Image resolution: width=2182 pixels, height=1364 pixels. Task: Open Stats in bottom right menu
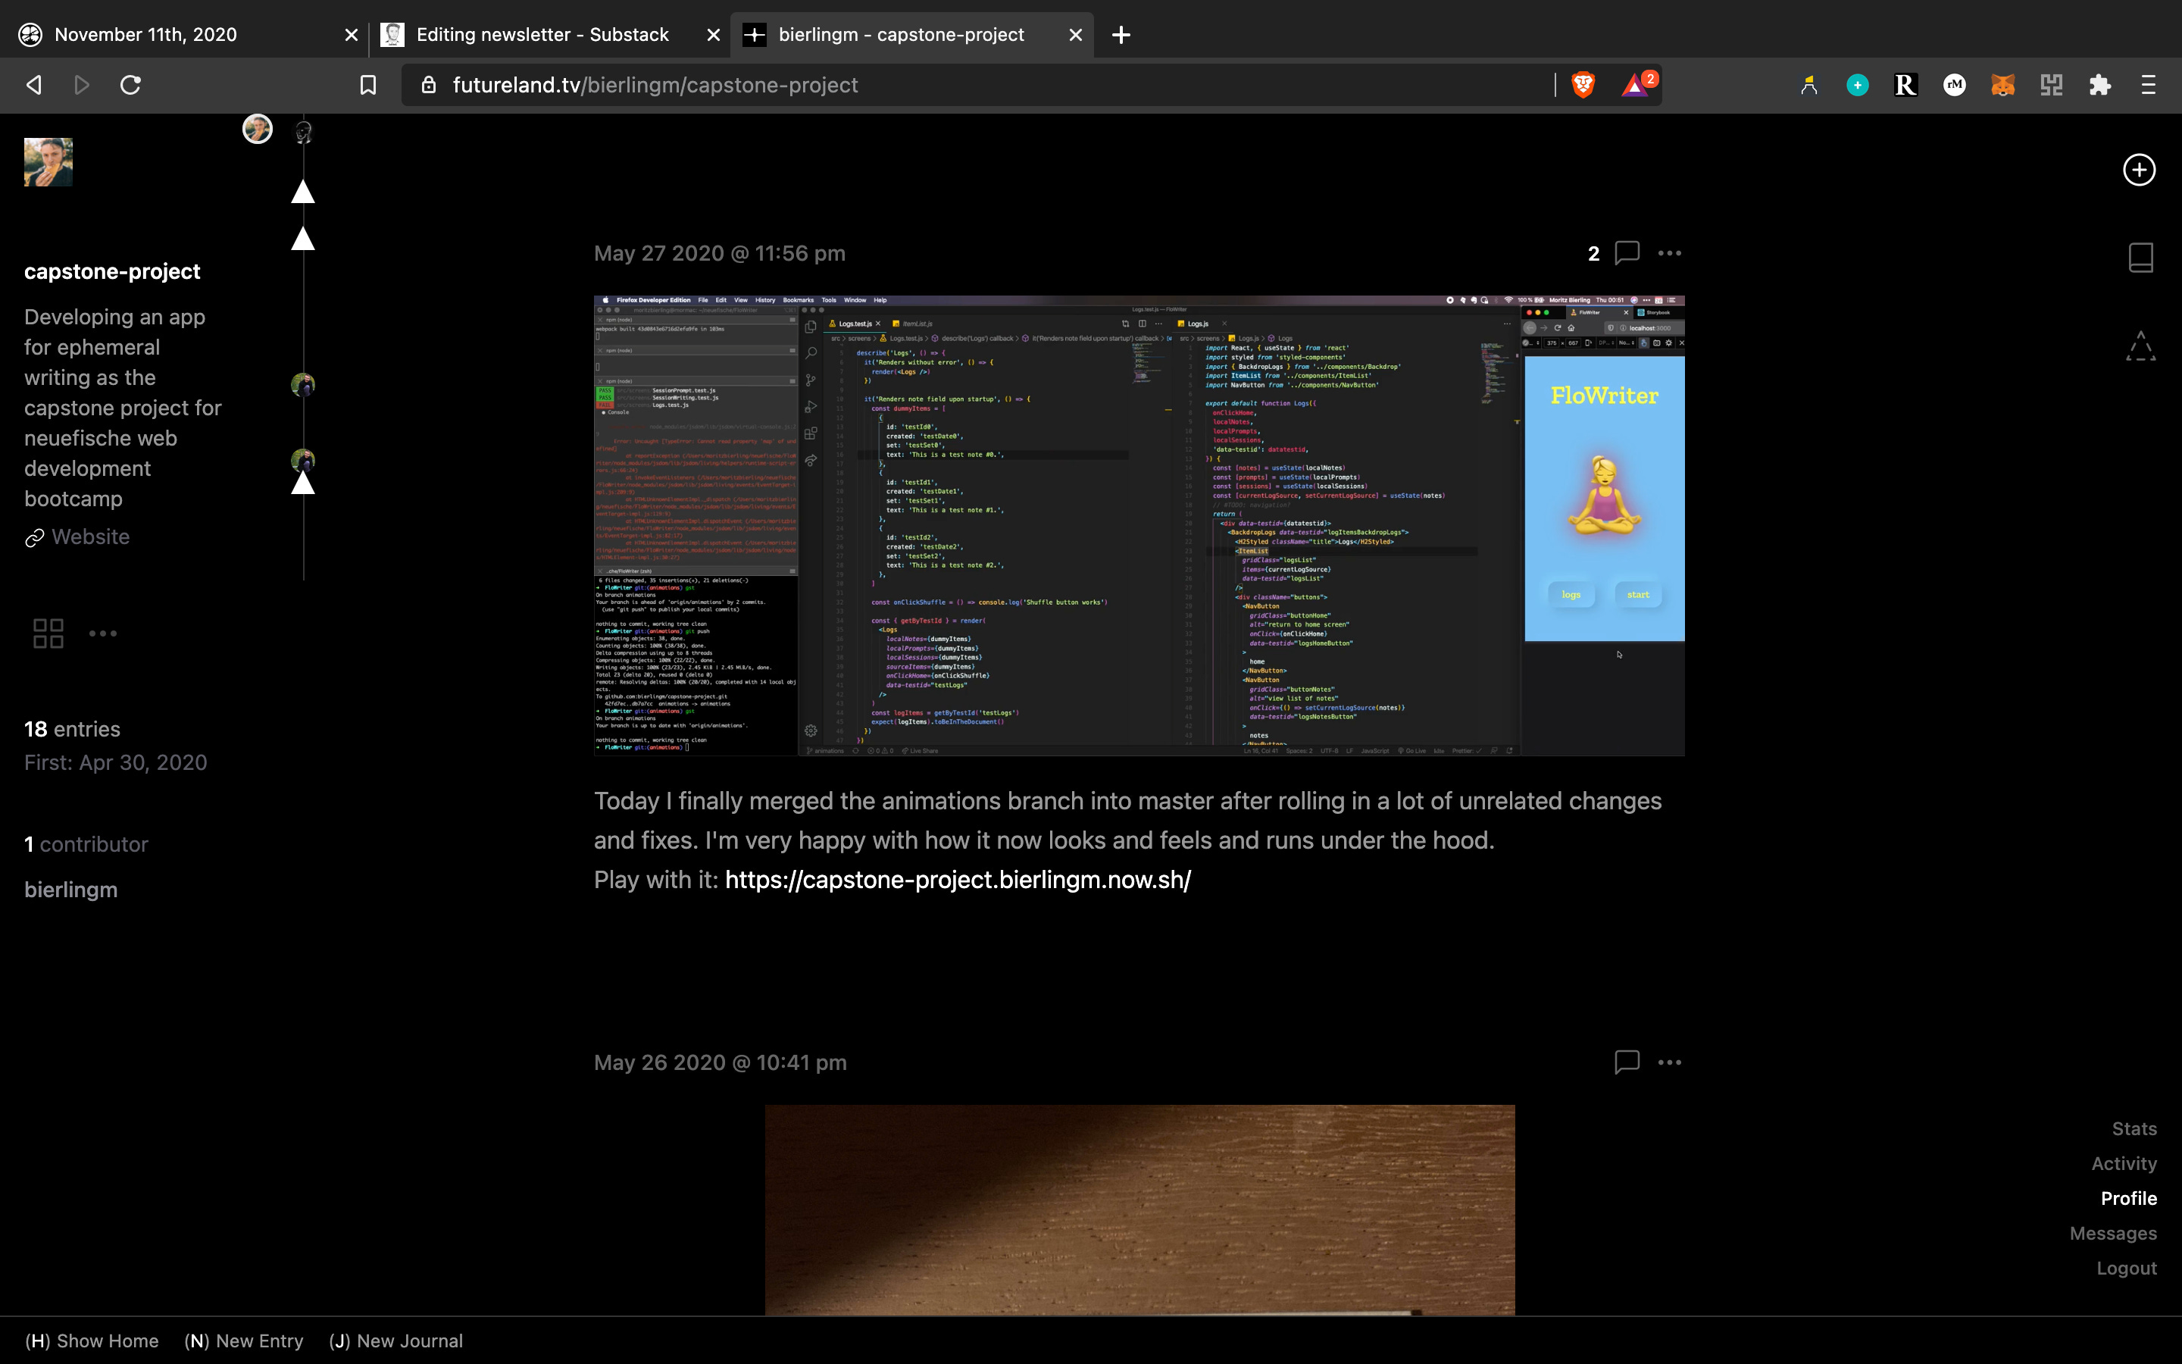pyautogui.click(x=2134, y=1128)
